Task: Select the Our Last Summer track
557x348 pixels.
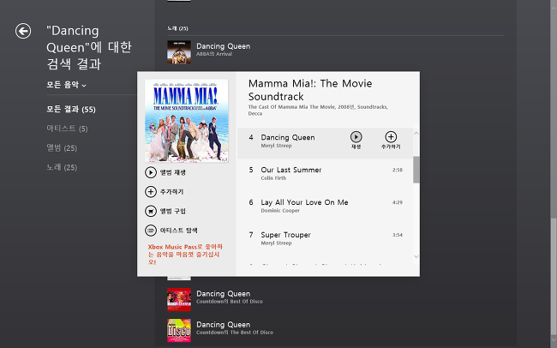Action: pyautogui.click(x=325, y=173)
